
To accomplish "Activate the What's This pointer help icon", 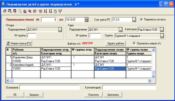I will (60, 11).
